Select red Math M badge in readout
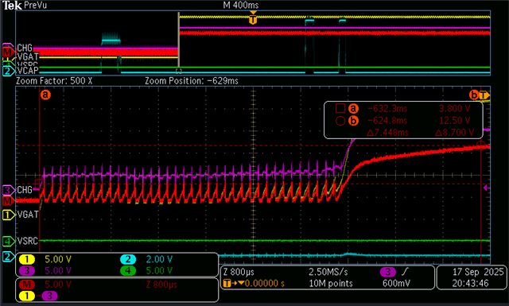The image size is (509, 306). pyautogui.click(x=27, y=285)
